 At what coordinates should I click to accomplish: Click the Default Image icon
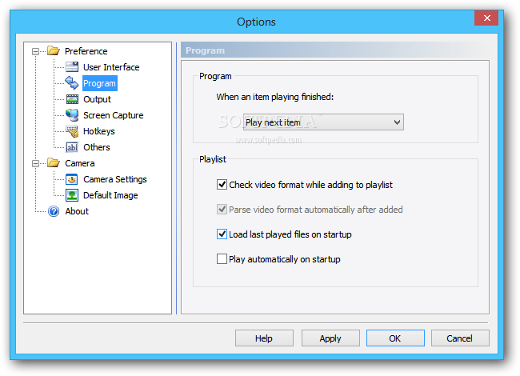(72, 195)
